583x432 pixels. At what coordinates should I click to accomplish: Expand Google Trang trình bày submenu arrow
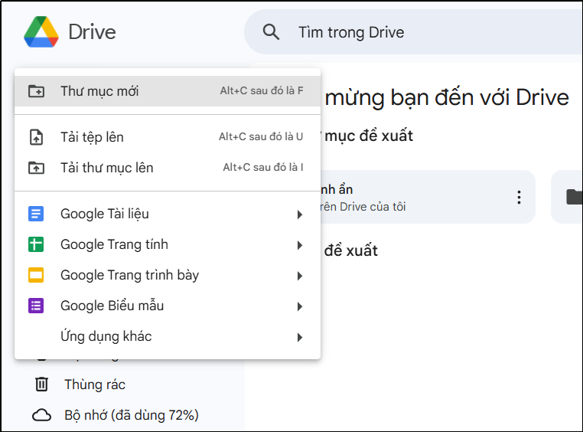[x=300, y=276]
